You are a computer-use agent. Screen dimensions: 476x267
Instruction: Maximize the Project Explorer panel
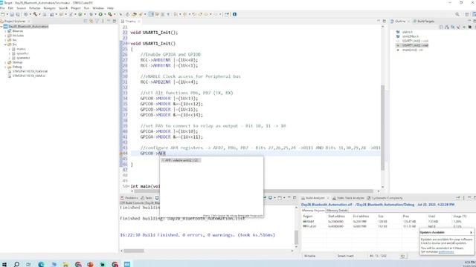(114, 22)
